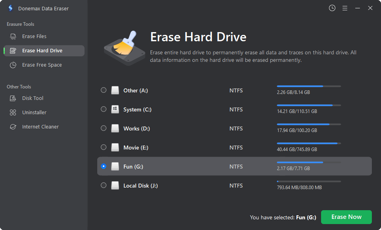Click the drive icon for Works (D:)
Viewport: 381px width, 230px height.
[115, 128]
